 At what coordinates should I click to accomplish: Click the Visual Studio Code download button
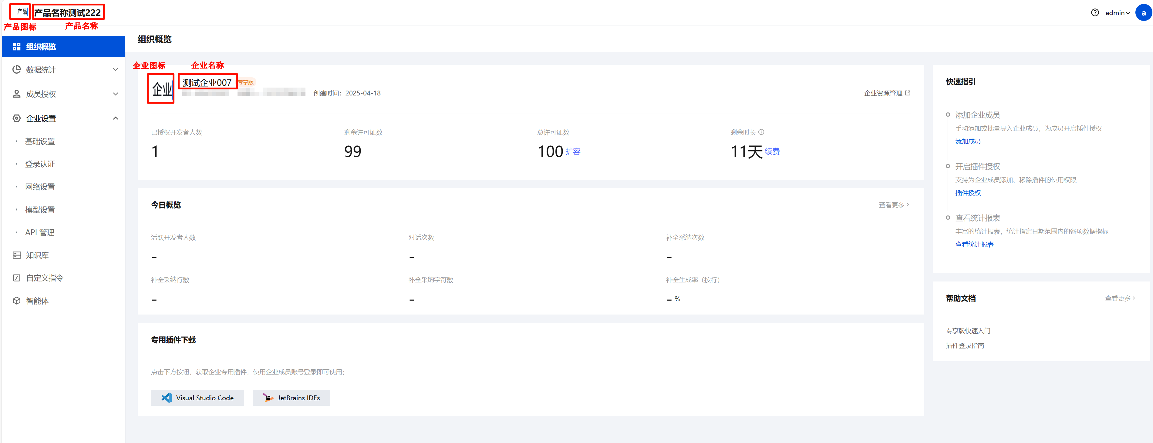pyautogui.click(x=197, y=398)
